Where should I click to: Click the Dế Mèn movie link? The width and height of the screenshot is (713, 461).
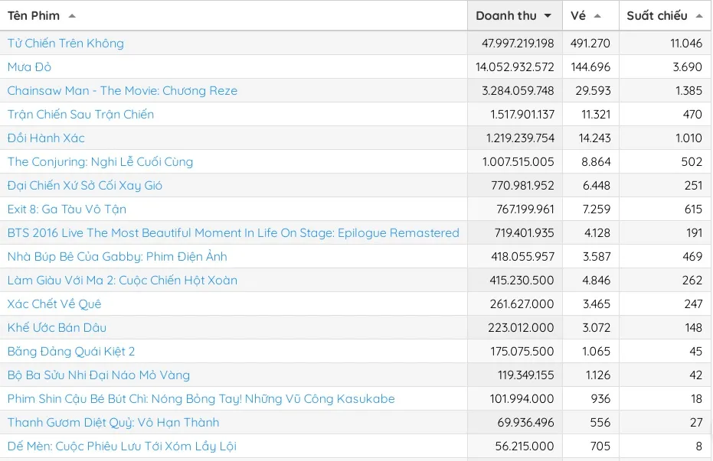coord(122,446)
